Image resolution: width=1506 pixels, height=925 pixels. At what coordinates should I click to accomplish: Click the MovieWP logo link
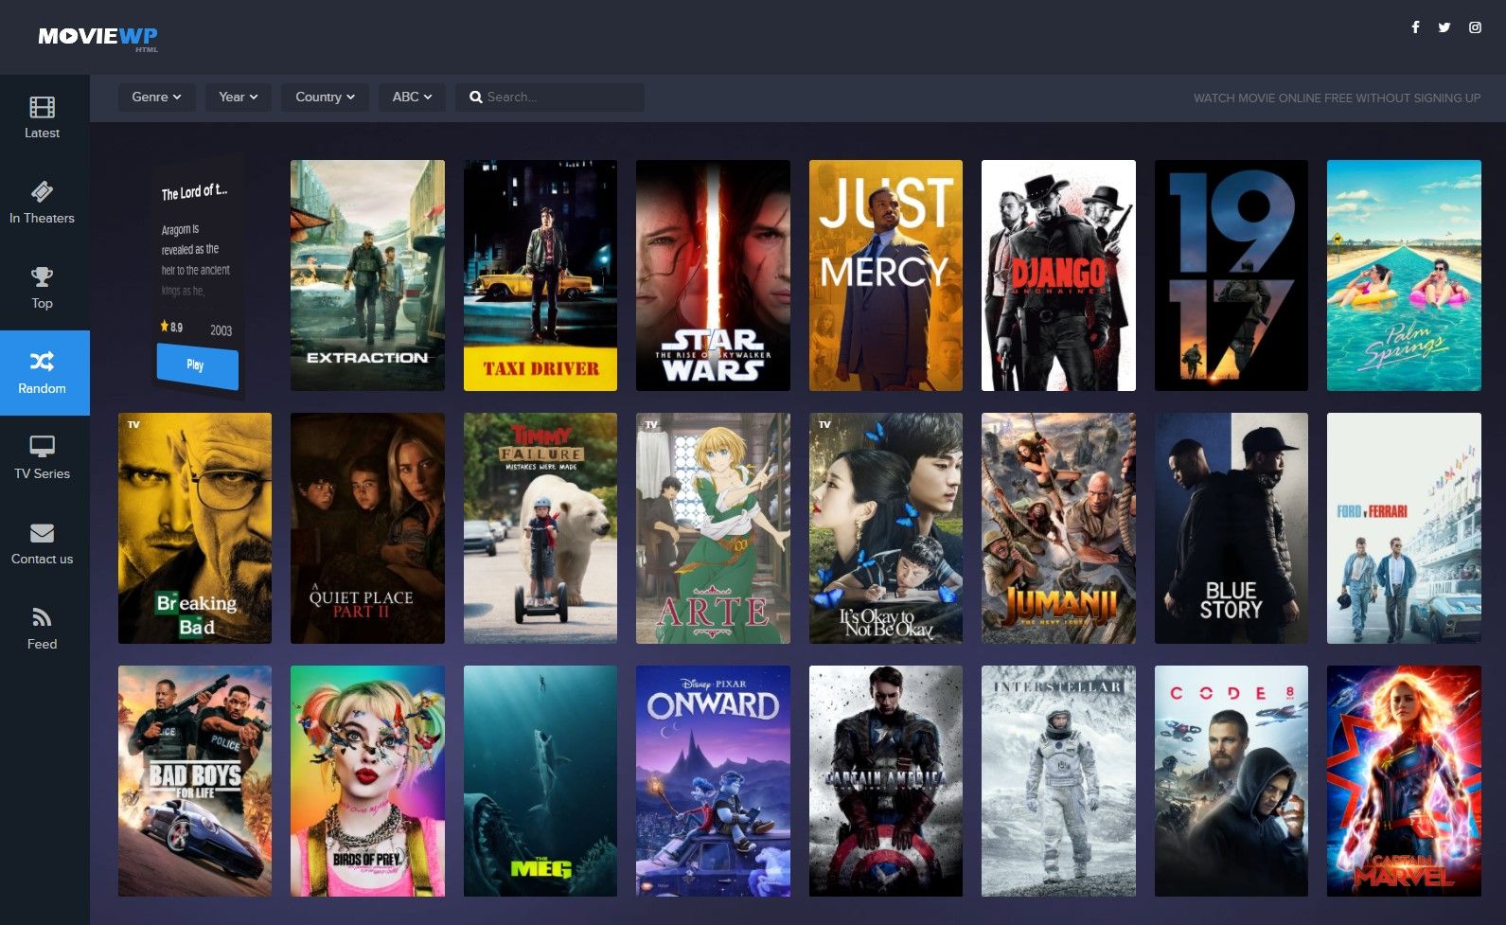[x=97, y=37]
